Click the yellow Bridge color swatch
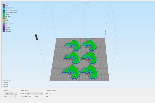The width and height of the screenshot is (155, 103). click(4, 20)
